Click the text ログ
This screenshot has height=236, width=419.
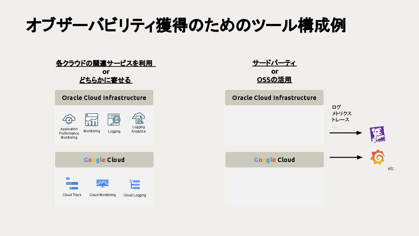tap(336, 107)
